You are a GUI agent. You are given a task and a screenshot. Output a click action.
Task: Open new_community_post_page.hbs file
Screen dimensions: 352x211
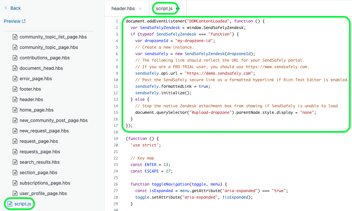click(53, 121)
